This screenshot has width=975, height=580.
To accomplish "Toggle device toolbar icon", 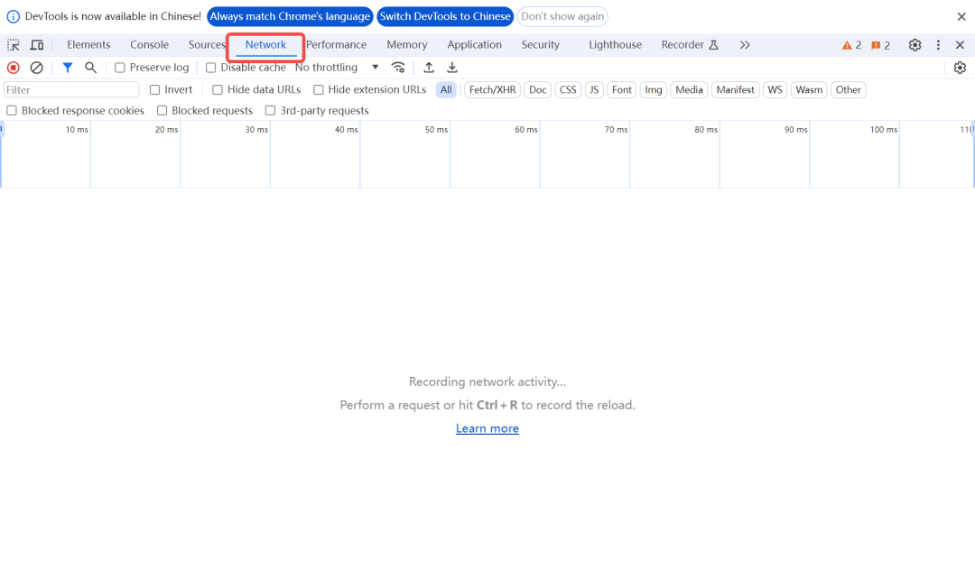I will pos(37,45).
